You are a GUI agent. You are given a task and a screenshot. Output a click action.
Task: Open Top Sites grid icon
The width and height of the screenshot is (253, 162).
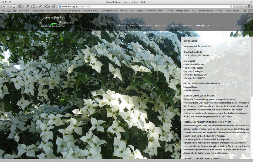coord(15,11)
